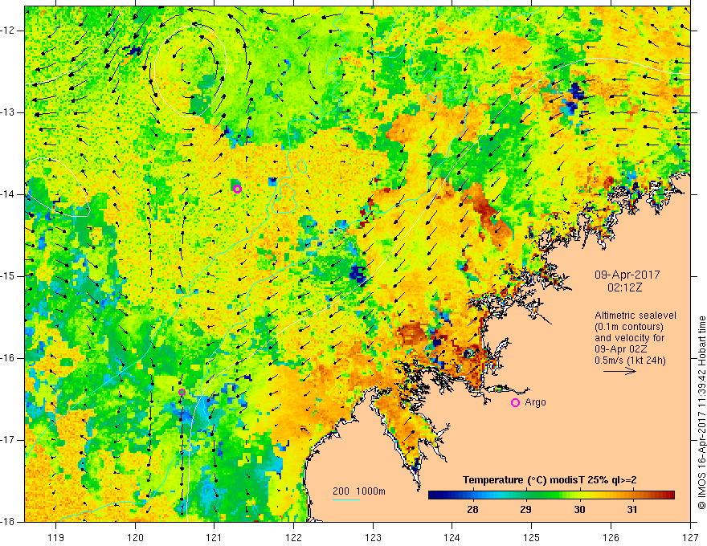Image resolution: width=707 pixels, height=546 pixels.
Task: Click the Argo float marker near 14°S 121.3°E
Action: [237, 189]
